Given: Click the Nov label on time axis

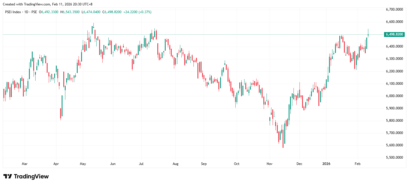Looking at the screenshot, I should 269,164.
